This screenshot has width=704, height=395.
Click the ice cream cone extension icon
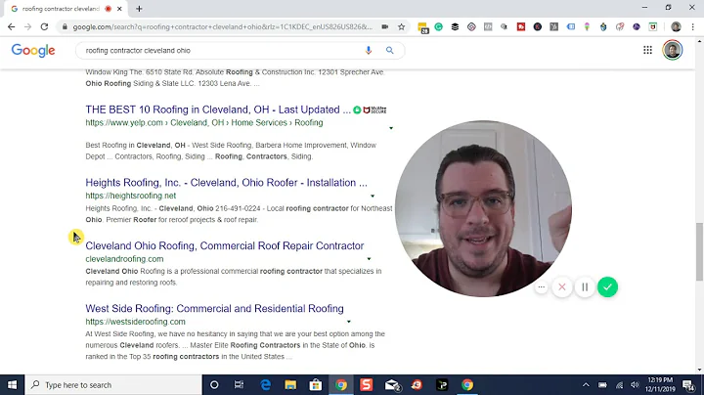tap(587, 27)
